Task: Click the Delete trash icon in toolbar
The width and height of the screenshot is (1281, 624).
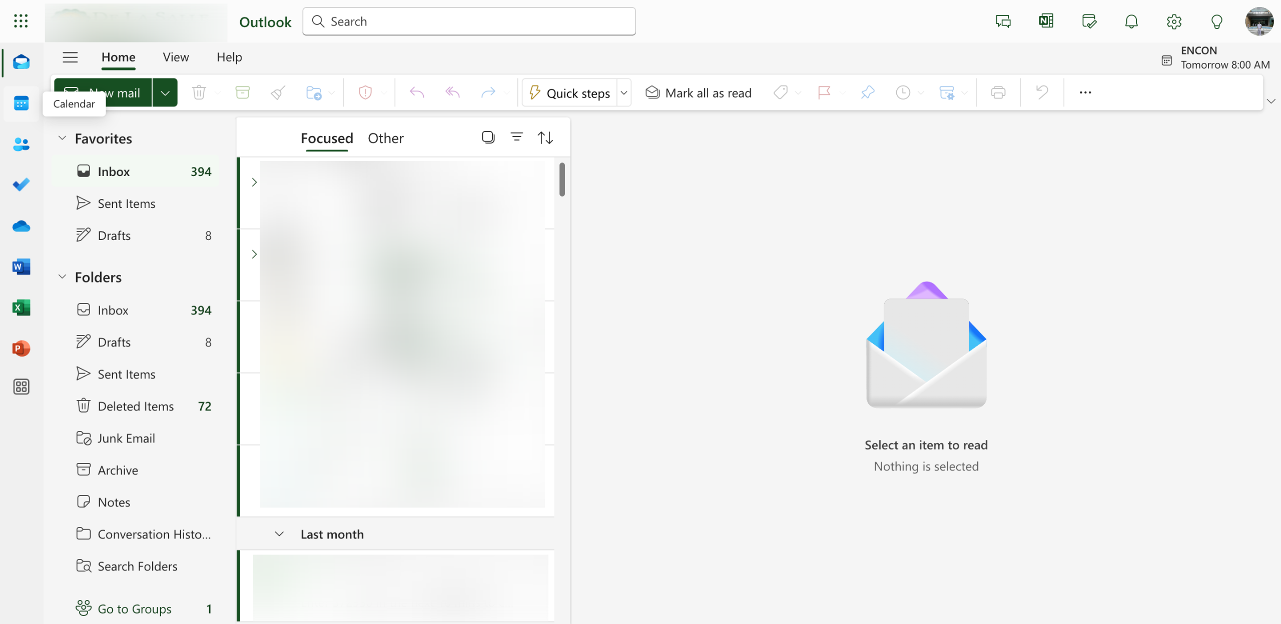Action: coord(199,92)
